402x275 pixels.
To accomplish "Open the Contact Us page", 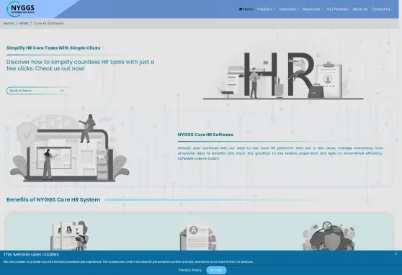I will click(x=381, y=9).
